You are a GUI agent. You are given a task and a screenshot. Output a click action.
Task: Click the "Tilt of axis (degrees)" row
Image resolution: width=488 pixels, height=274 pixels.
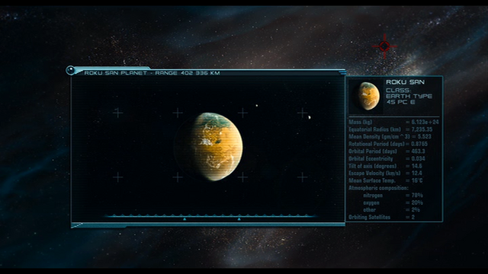[385, 166]
